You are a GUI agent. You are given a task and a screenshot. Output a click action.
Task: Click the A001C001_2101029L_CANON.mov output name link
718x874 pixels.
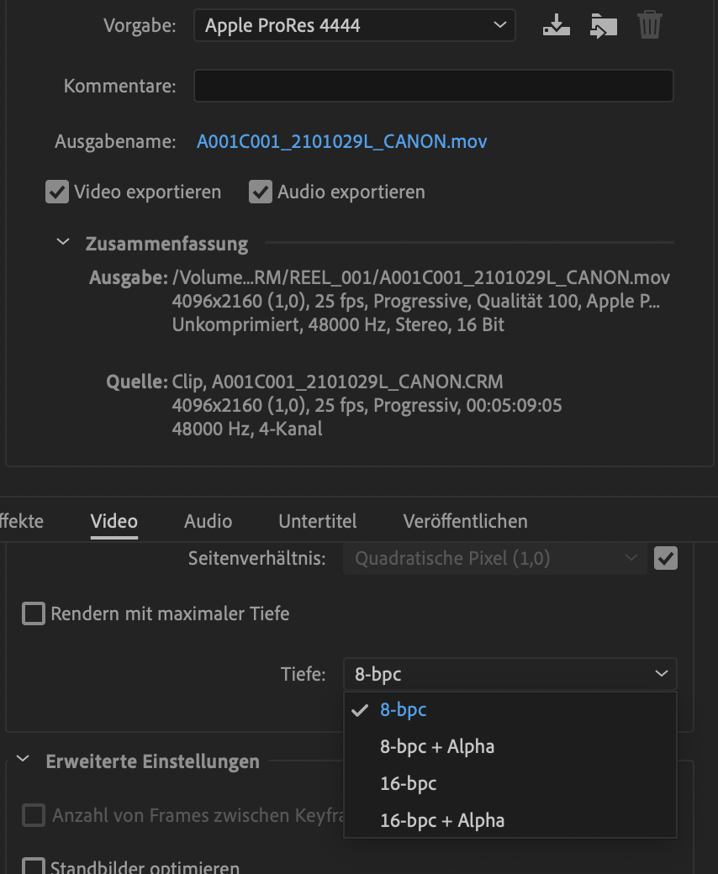pyautogui.click(x=341, y=141)
